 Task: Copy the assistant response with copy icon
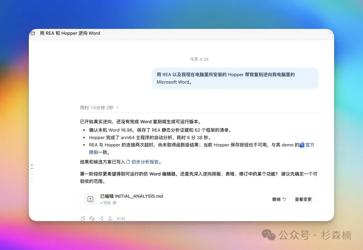click(x=83, y=218)
